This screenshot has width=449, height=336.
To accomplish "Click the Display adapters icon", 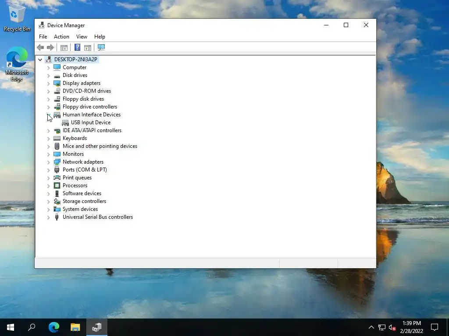I will coord(57,83).
